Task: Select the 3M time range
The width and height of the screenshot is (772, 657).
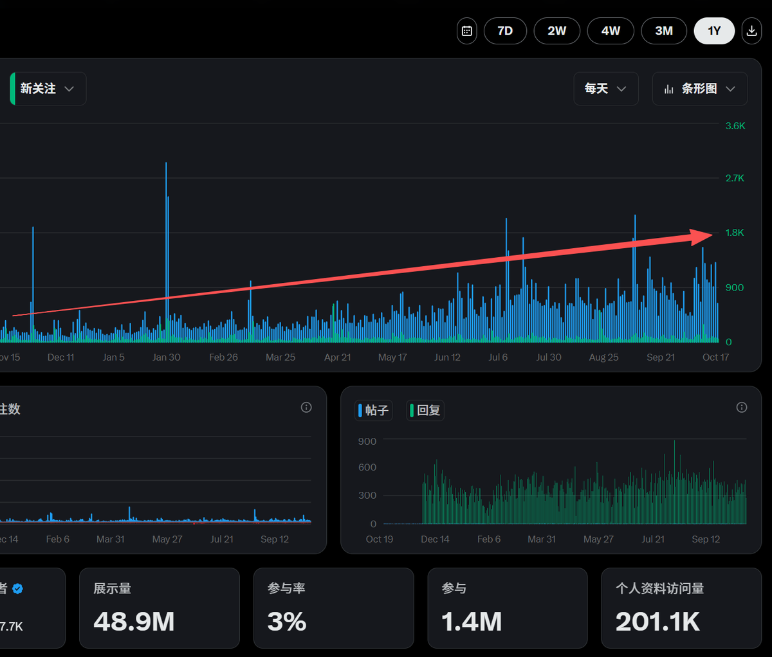Action: coord(664,31)
